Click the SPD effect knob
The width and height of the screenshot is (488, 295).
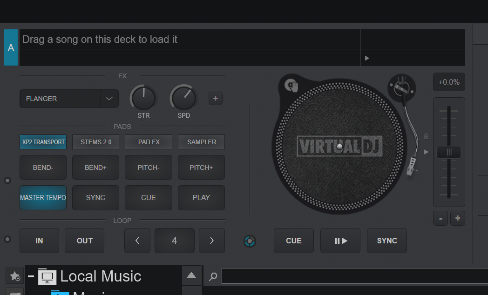point(183,98)
